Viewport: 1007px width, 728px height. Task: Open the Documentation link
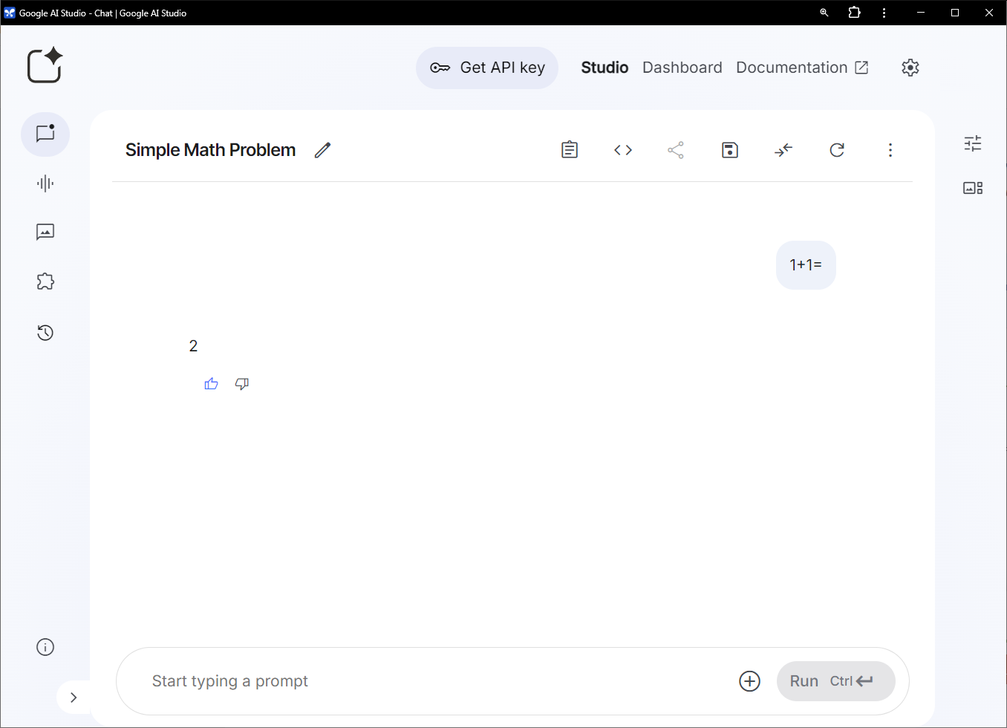pyautogui.click(x=792, y=67)
